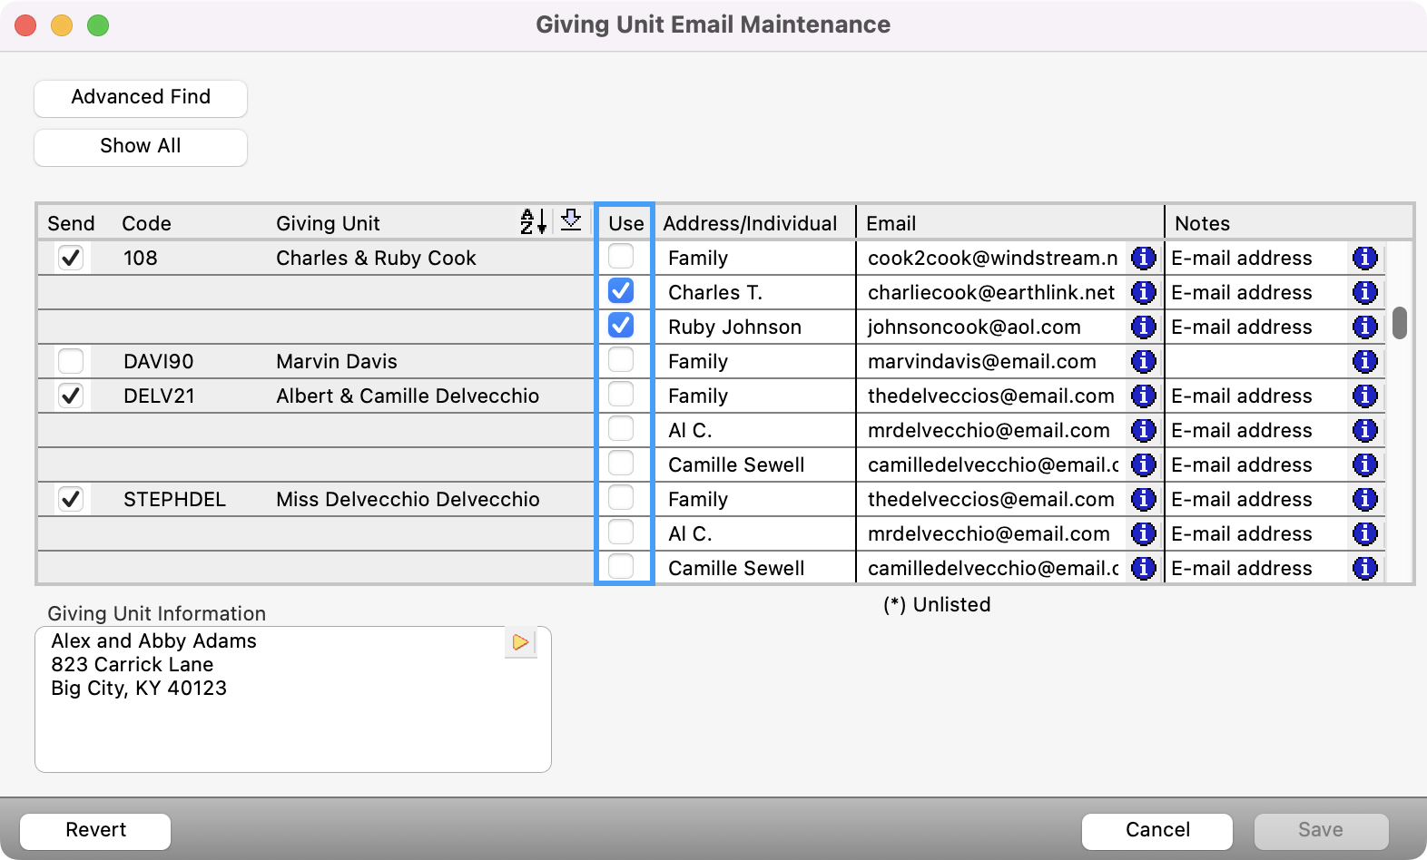This screenshot has height=860, width=1427.
Task: Click email info icon for johnsoncook@aol.com
Action: 1143,327
